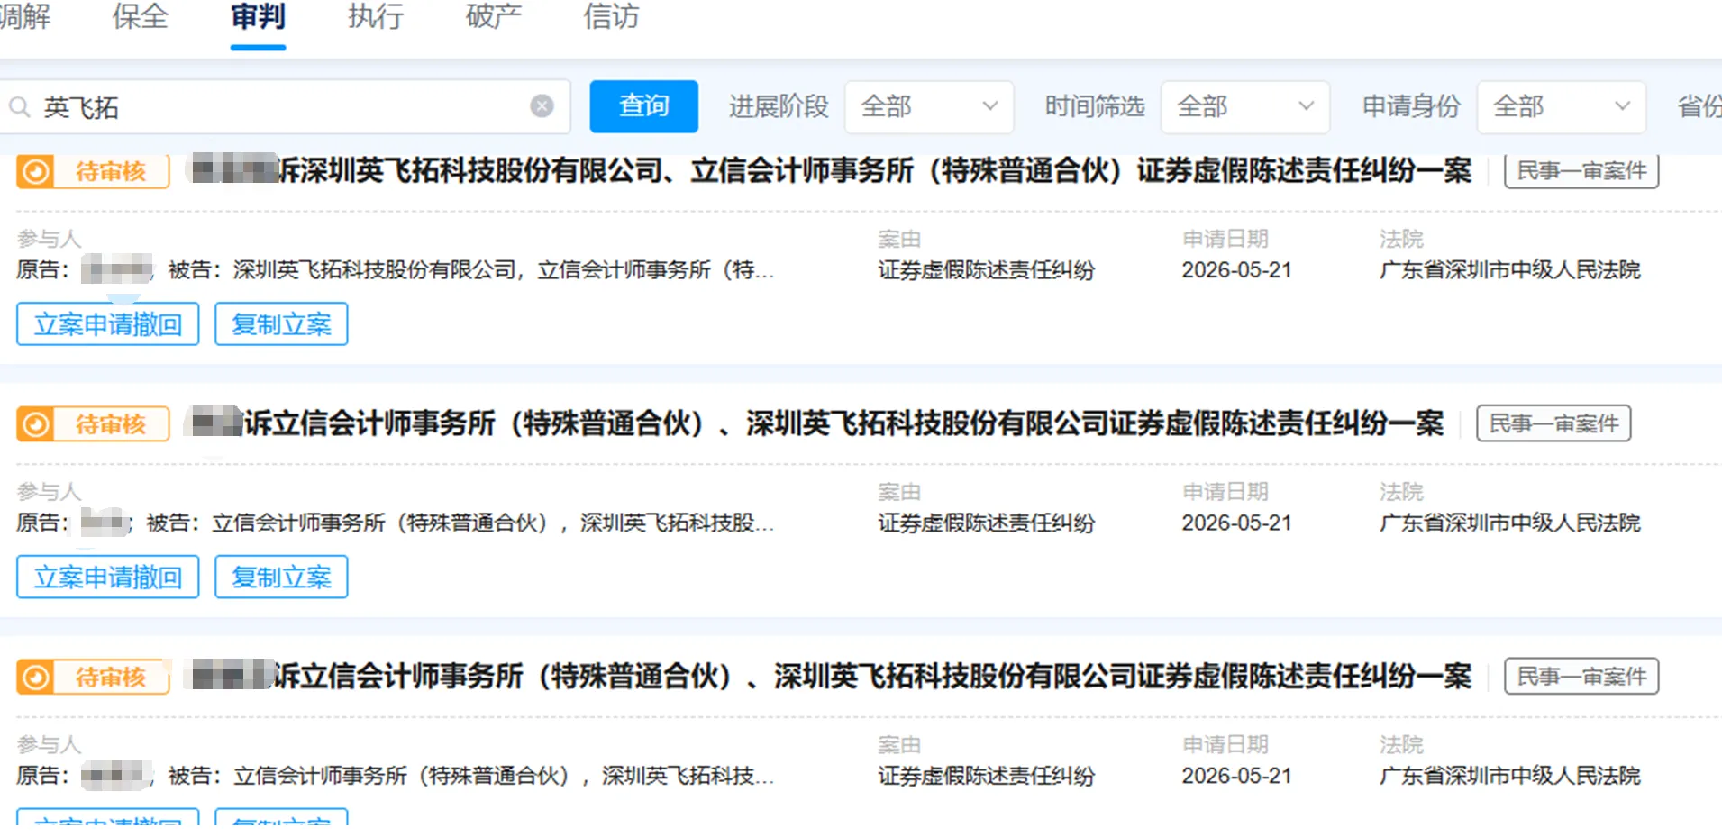Click the search magnifier icon
The image size is (1722, 837).
pos(20,107)
